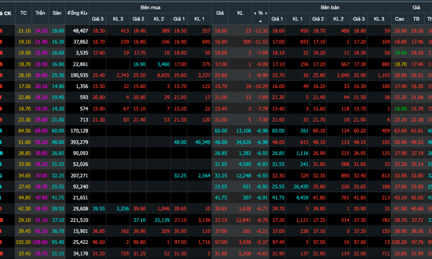Select the row with total volume 393,279

216,142
